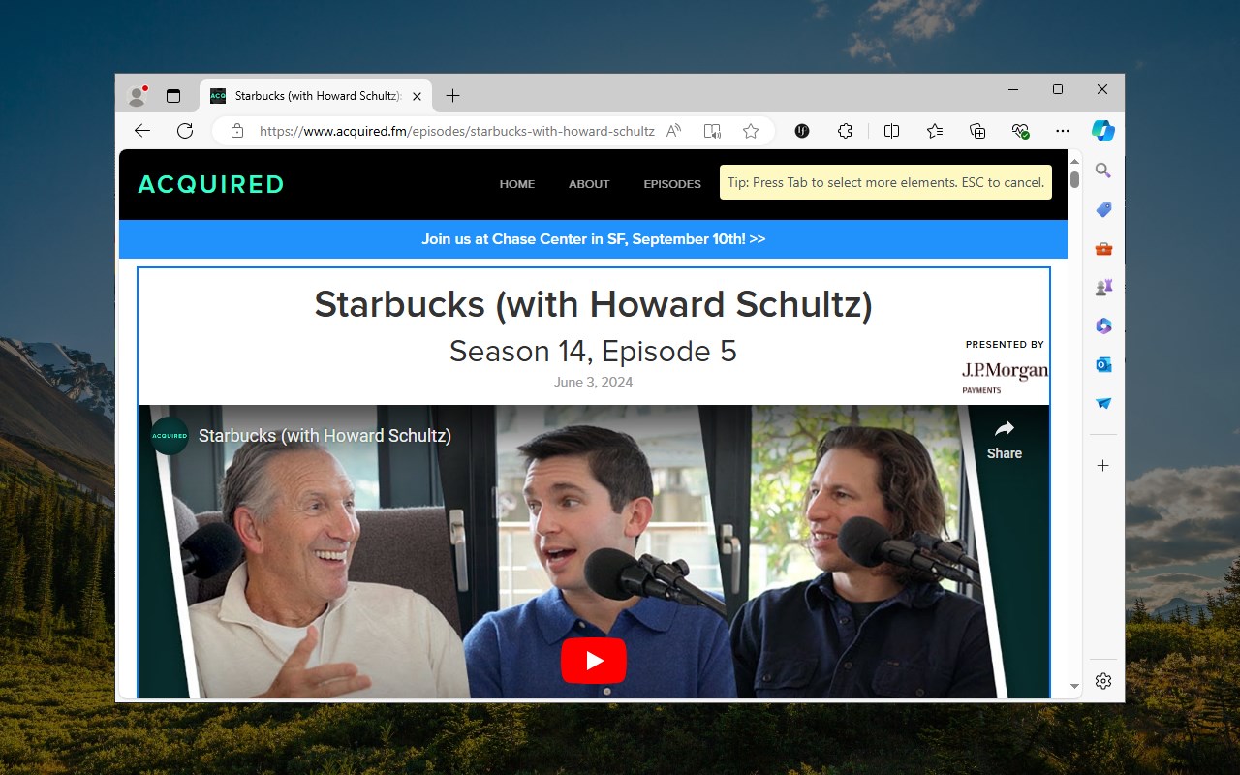Viewport: 1240px width, 775px height.
Task: Open the sidebar paper plane Drop icon
Action: pyautogui.click(x=1103, y=404)
